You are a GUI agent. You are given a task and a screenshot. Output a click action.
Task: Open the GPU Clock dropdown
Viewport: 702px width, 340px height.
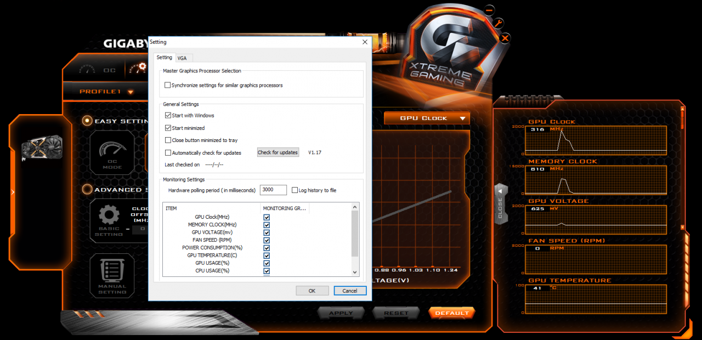(427, 118)
